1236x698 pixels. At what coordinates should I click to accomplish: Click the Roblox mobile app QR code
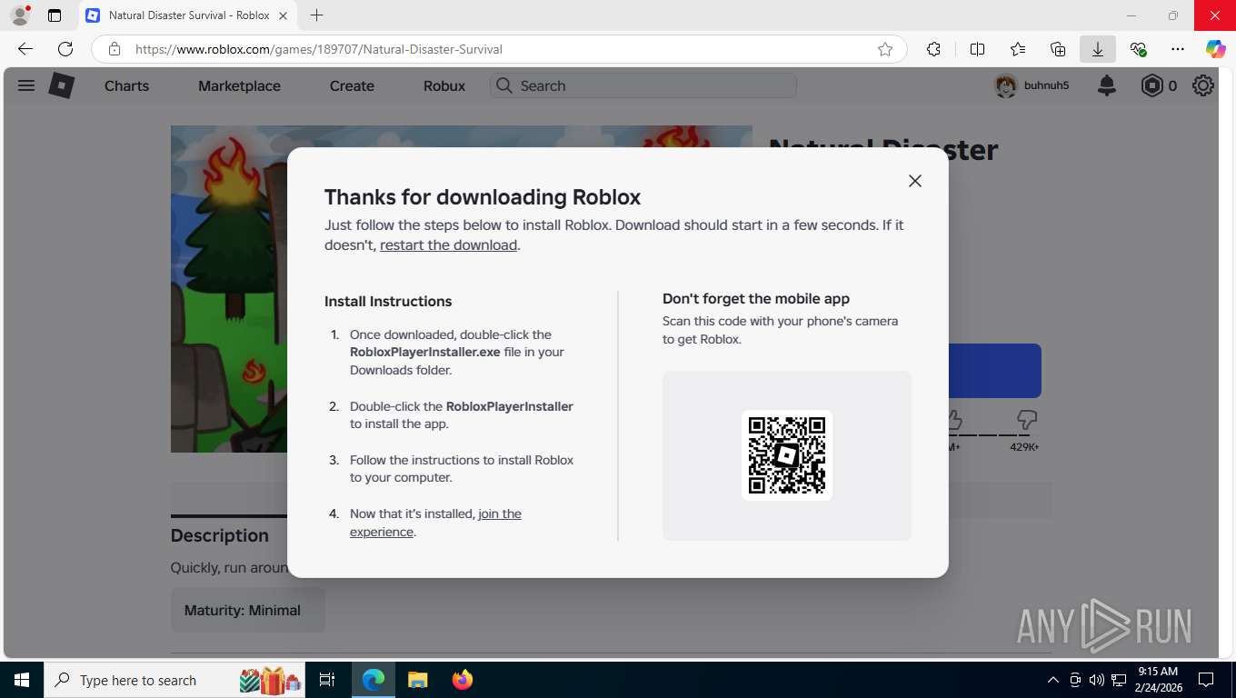(787, 455)
